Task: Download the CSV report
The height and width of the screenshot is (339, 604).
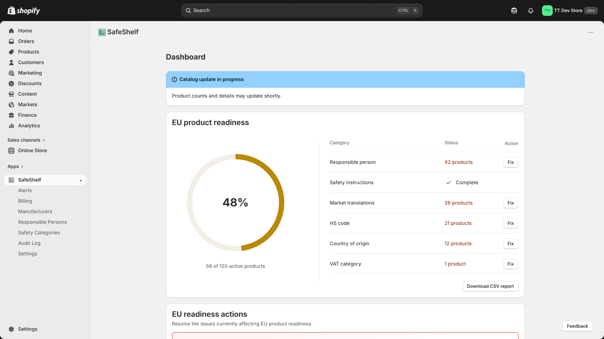Action: (490, 286)
